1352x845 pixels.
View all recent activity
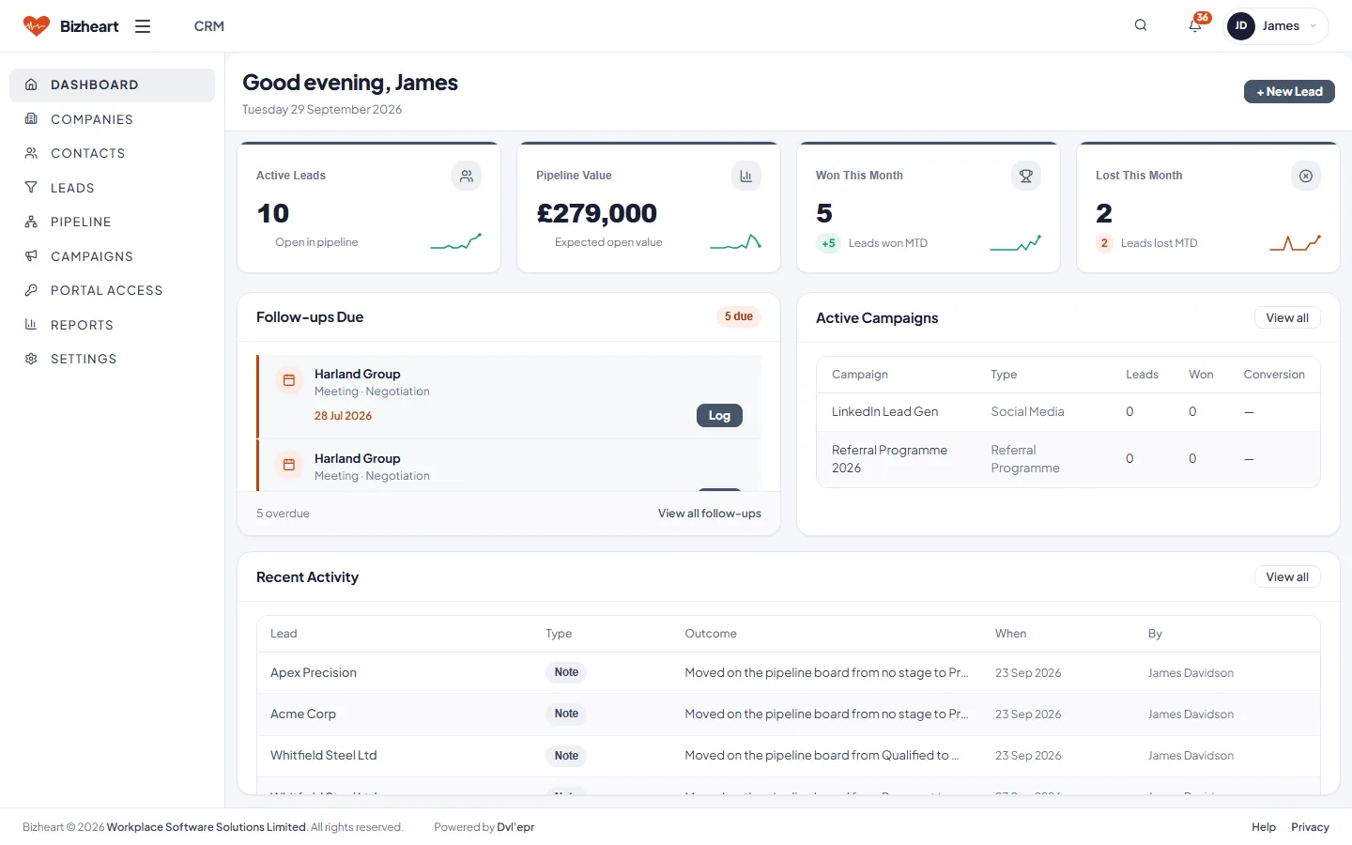(x=1287, y=577)
